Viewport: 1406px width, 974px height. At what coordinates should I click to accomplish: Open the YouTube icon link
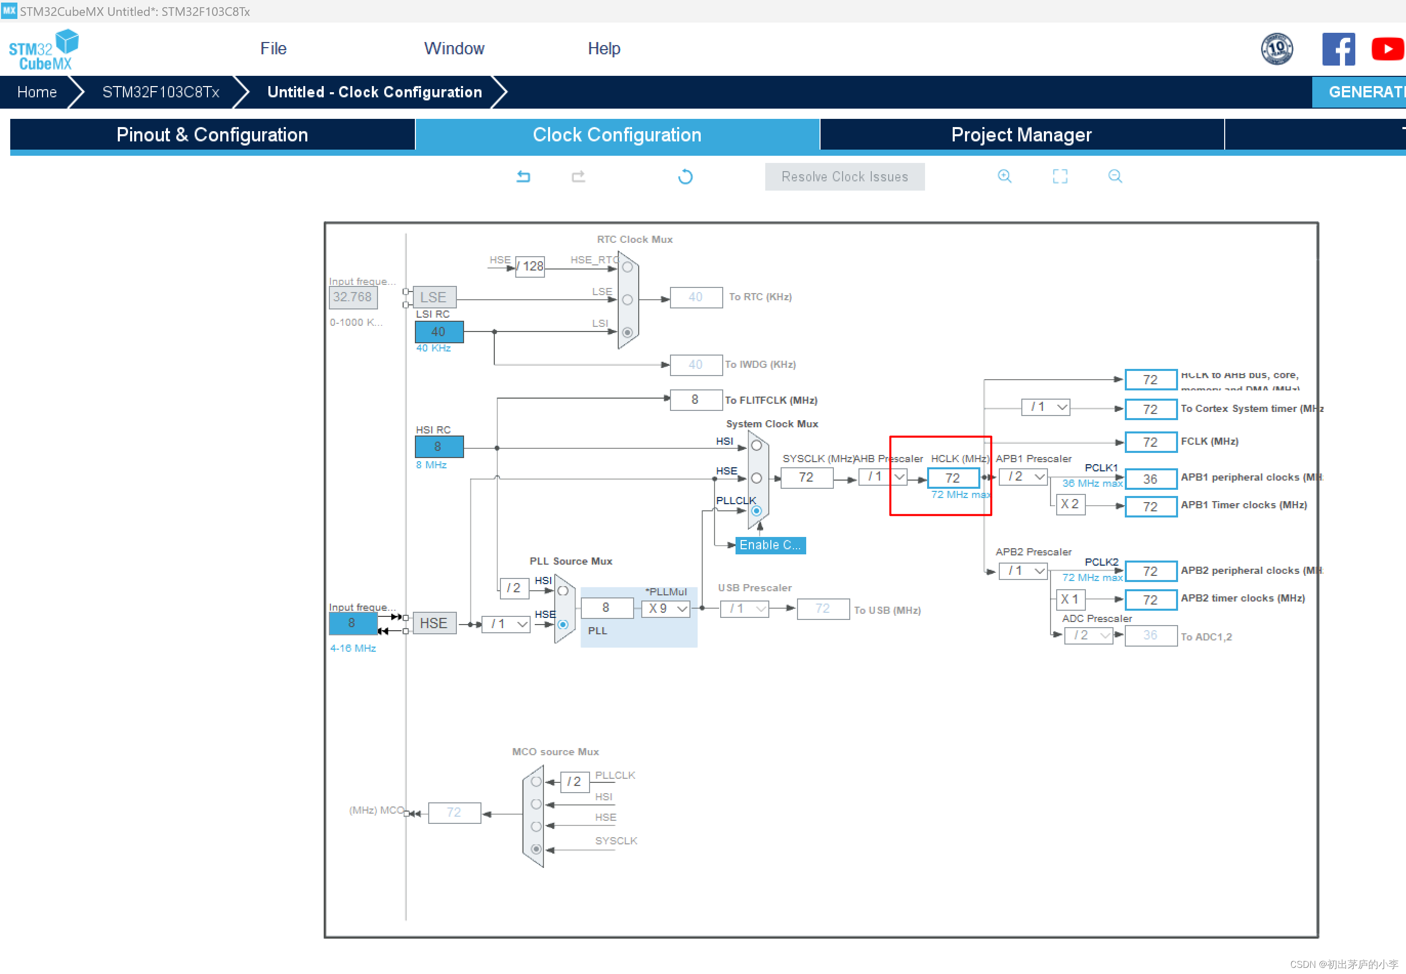coord(1388,49)
